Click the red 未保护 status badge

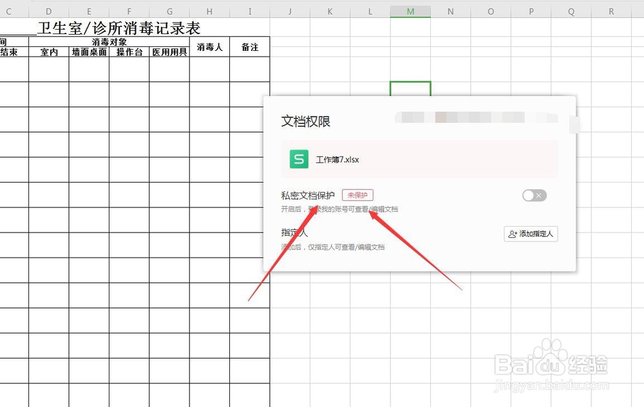(359, 195)
